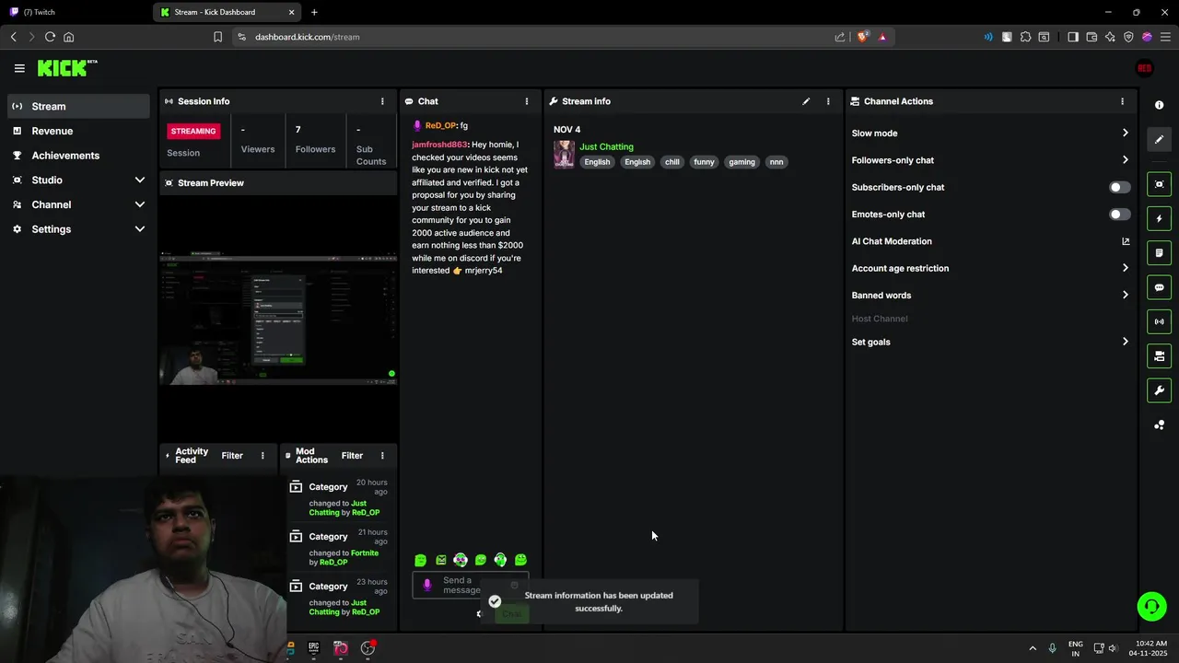Viewport: 1179px width, 663px height.
Task: Open the profile avatar at top right
Action: coord(1144,68)
